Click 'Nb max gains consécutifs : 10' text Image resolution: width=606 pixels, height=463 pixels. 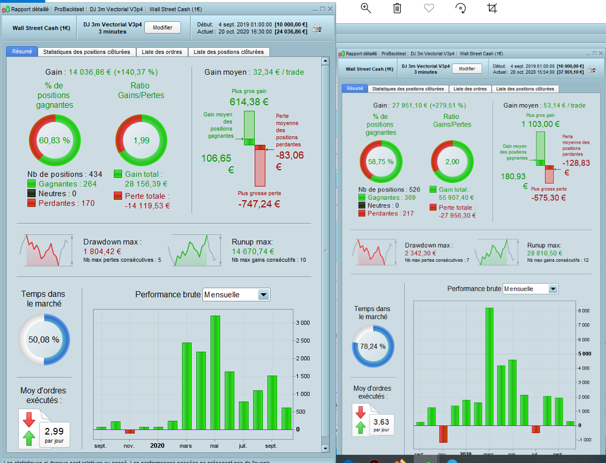(269, 260)
